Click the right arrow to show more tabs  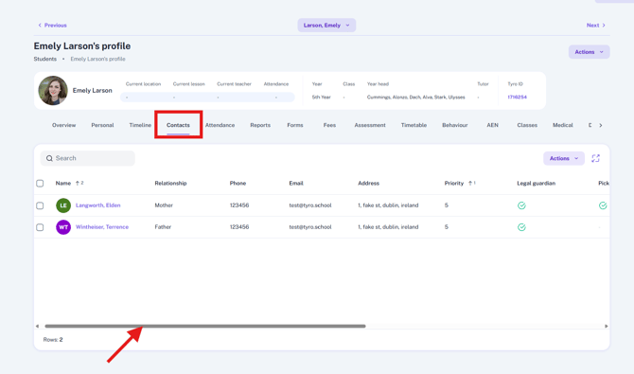(x=601, y=125)
